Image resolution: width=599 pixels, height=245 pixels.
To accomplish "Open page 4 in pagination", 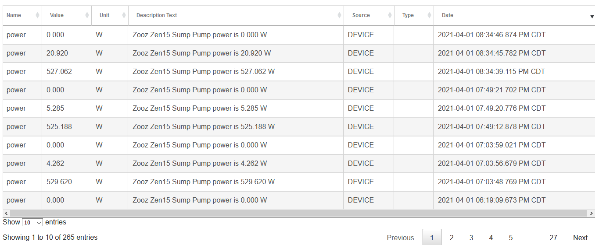I will [491, 238].
